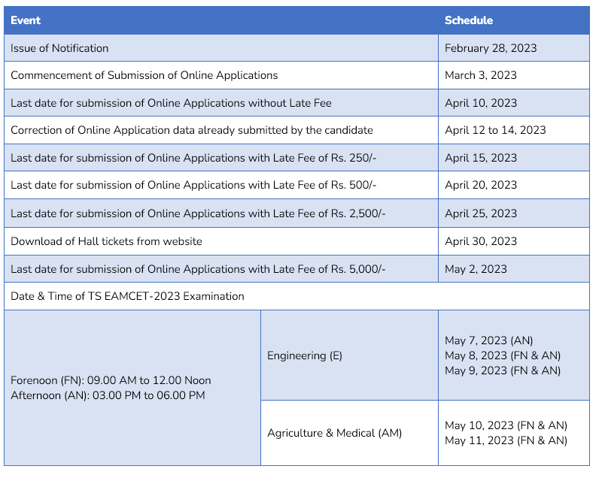Select the 'March 3, 2023' date cell
The height and width of the screenshot is (478, 599).
point(514,75)
